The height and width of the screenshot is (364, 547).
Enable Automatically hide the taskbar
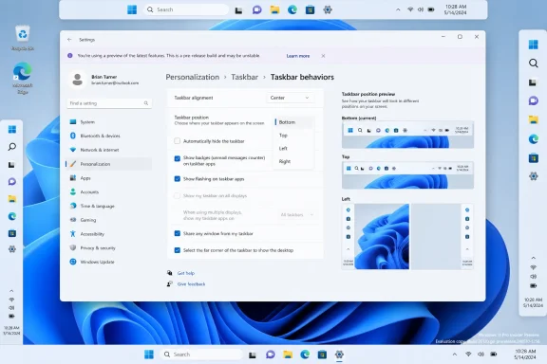tap(178, 141)
